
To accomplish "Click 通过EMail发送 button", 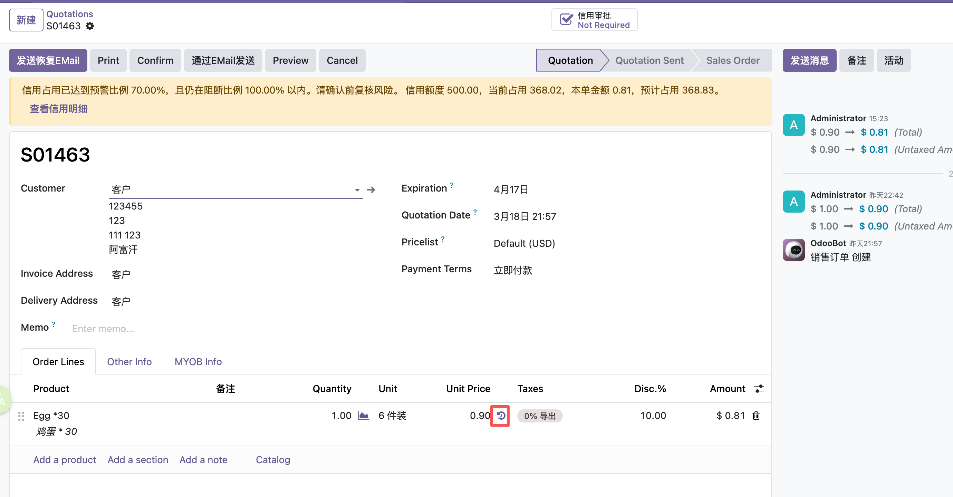I will [223, 60].
